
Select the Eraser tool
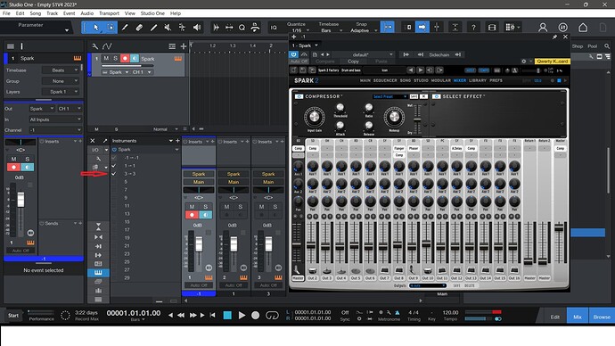pos(139,28)
